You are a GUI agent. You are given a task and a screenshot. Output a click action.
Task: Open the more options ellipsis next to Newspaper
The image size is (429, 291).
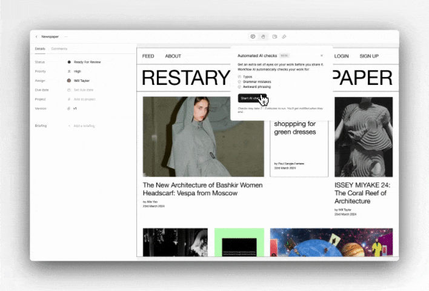coord(66,37)
